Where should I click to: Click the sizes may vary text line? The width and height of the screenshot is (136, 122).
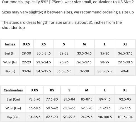tap(68, 12)
